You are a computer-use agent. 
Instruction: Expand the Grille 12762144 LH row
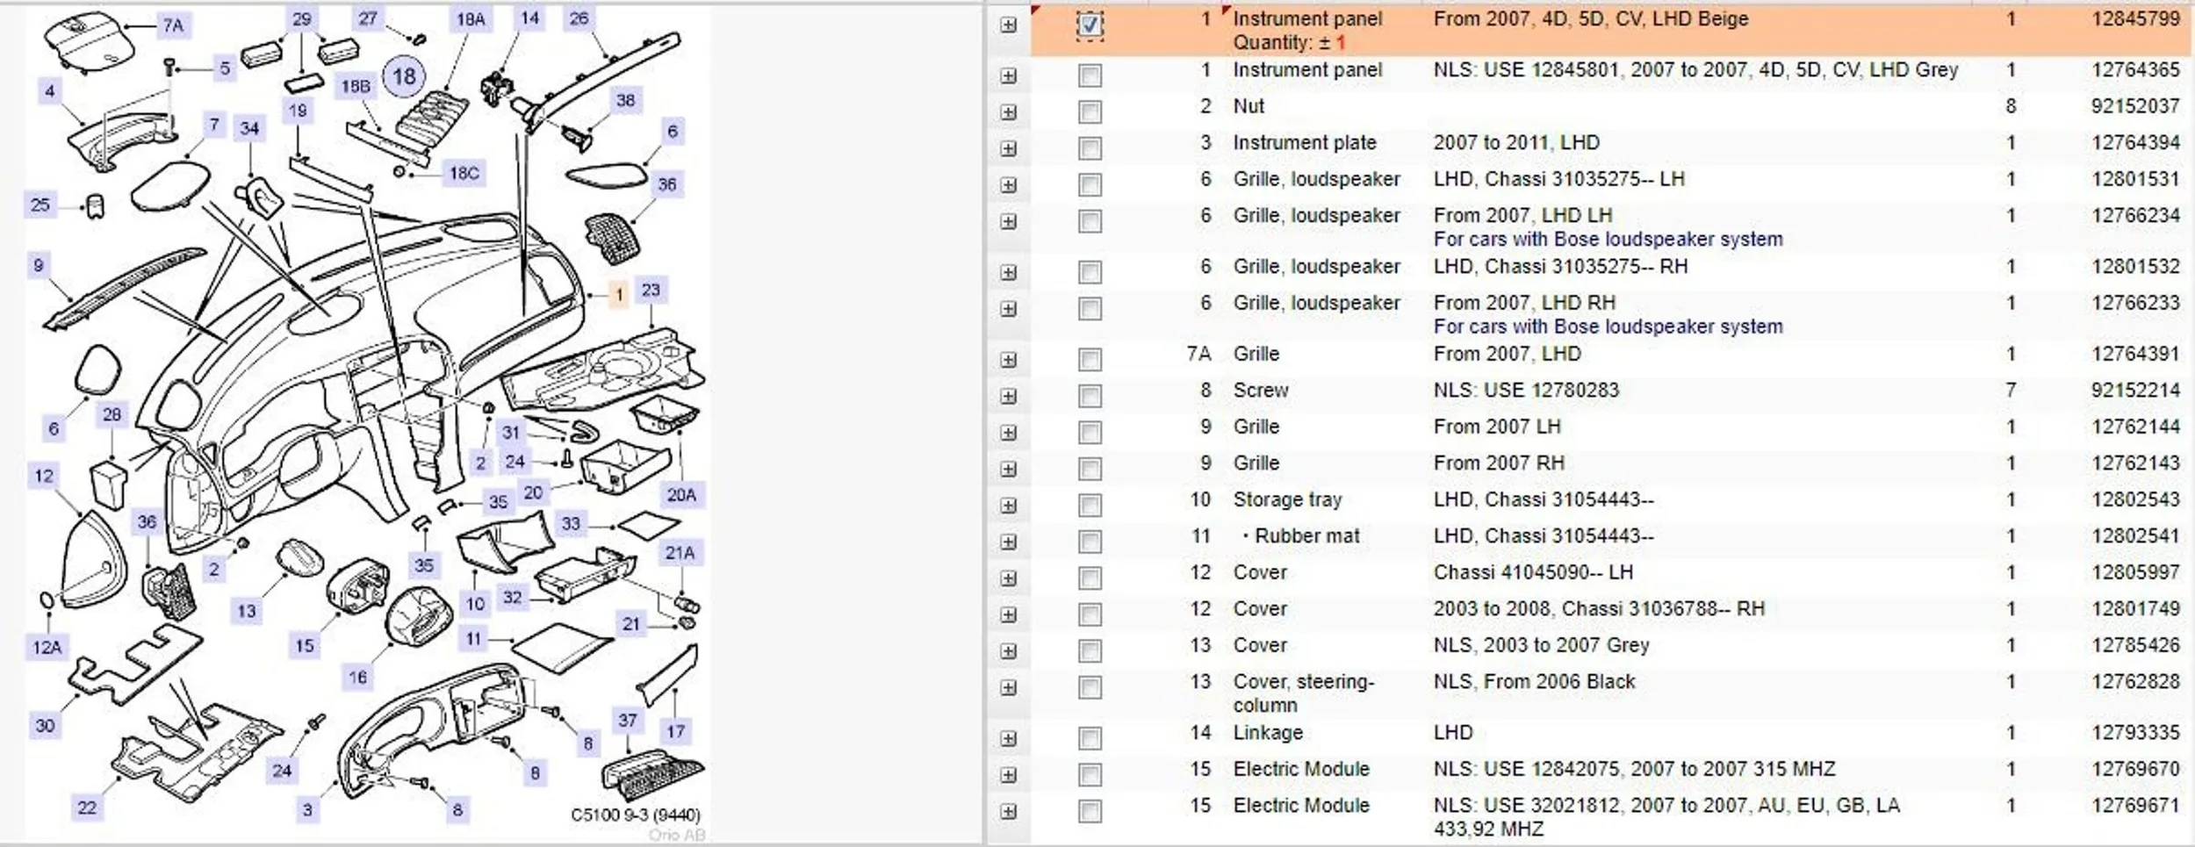coord(1008,433)
